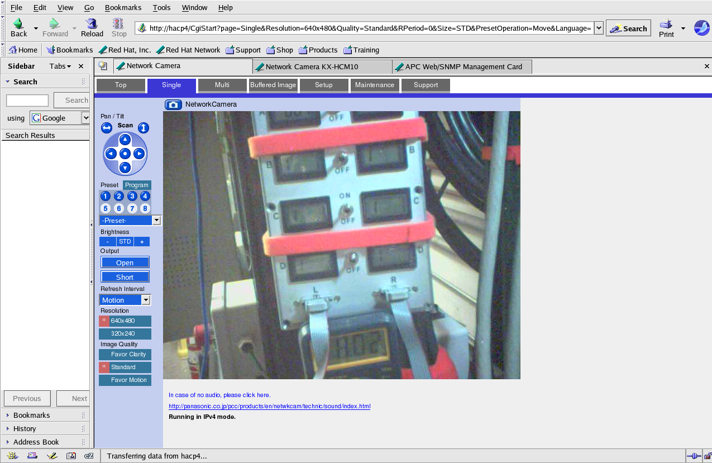Screen dimensions: 712x463
Task: Pan the camera left
Action: [111, 153]
